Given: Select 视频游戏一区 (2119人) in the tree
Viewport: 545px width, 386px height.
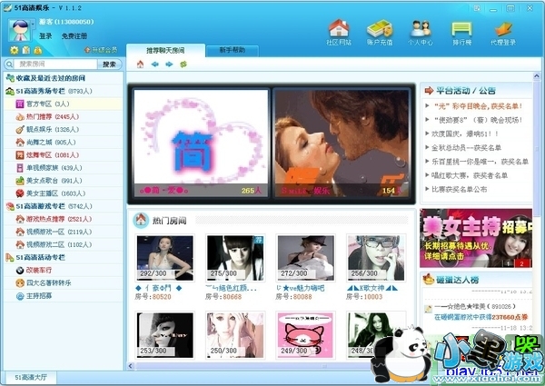Looking at the screenshot, I should pyautogui.click(x=64, y=232).
